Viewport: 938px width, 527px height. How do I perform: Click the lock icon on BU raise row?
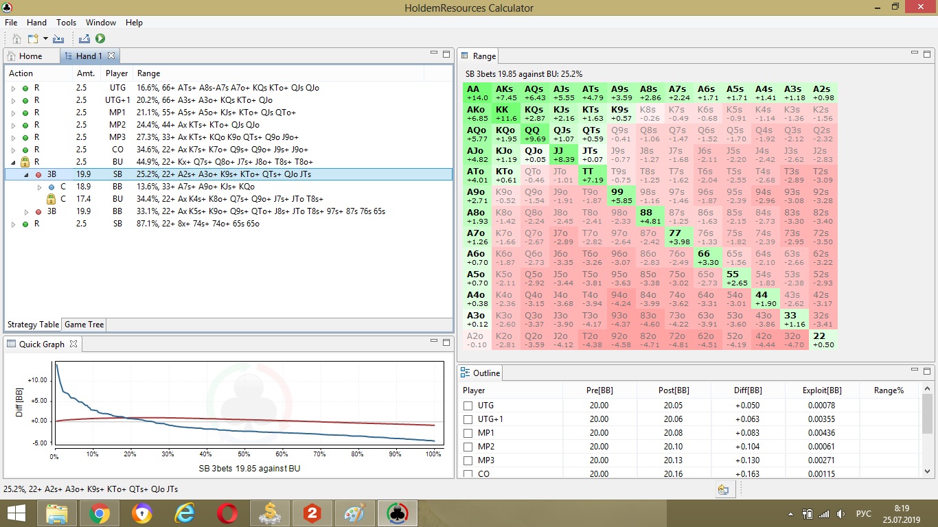click(x=25, y=162)
